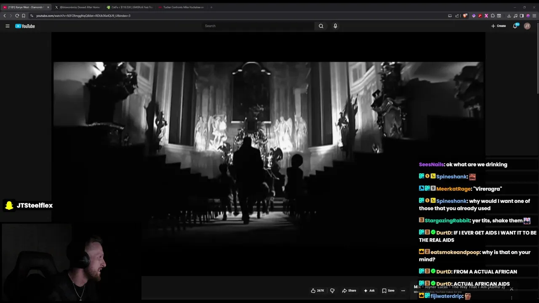Bookmark this page with the bookmark icon
The height and width of the screenshot is (303, 539).
pyautogui.click(x=24, y=16)
